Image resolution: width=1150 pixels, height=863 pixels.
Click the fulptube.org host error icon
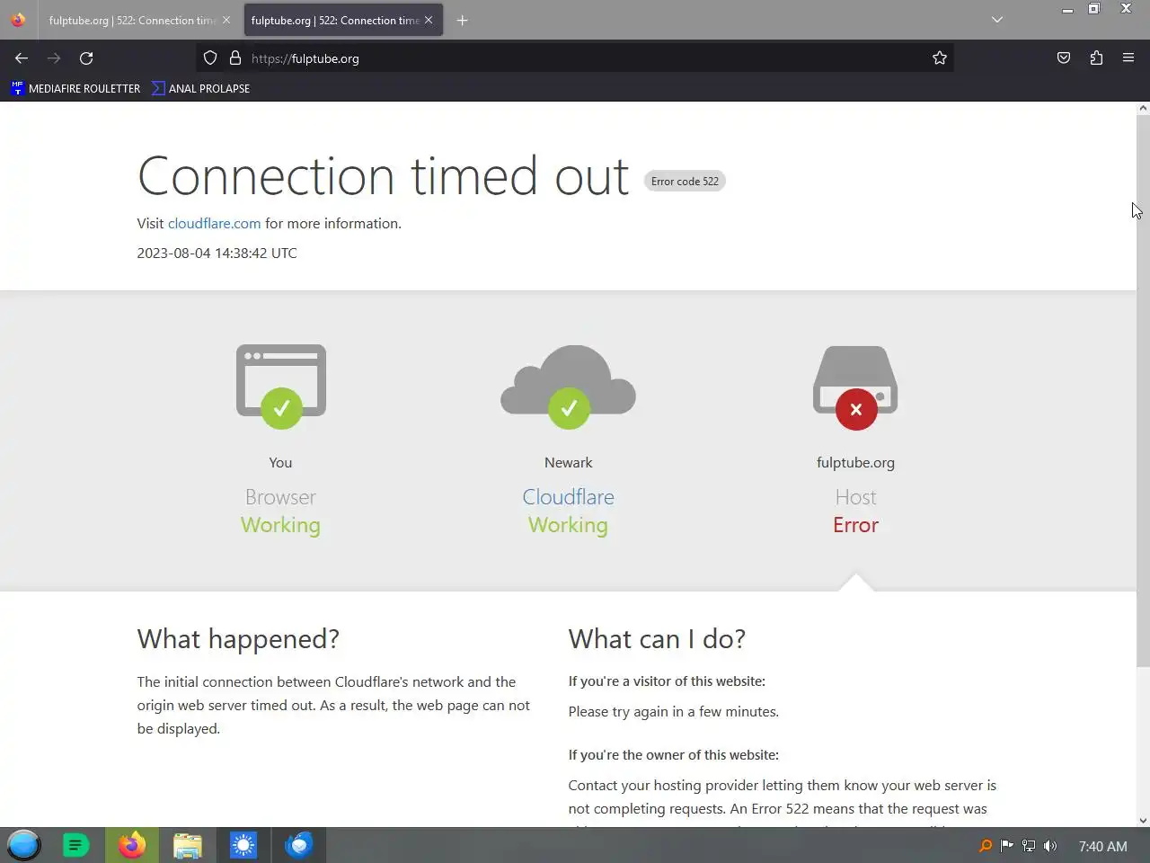(x=855, y=387)
